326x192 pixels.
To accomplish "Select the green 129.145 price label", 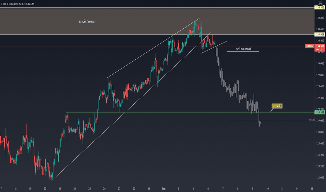I will [x=320, y=112].
